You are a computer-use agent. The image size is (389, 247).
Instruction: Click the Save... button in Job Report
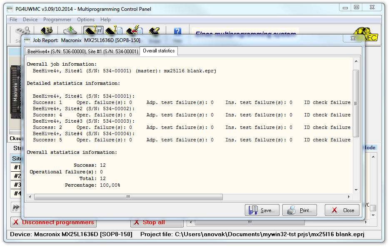262,210
